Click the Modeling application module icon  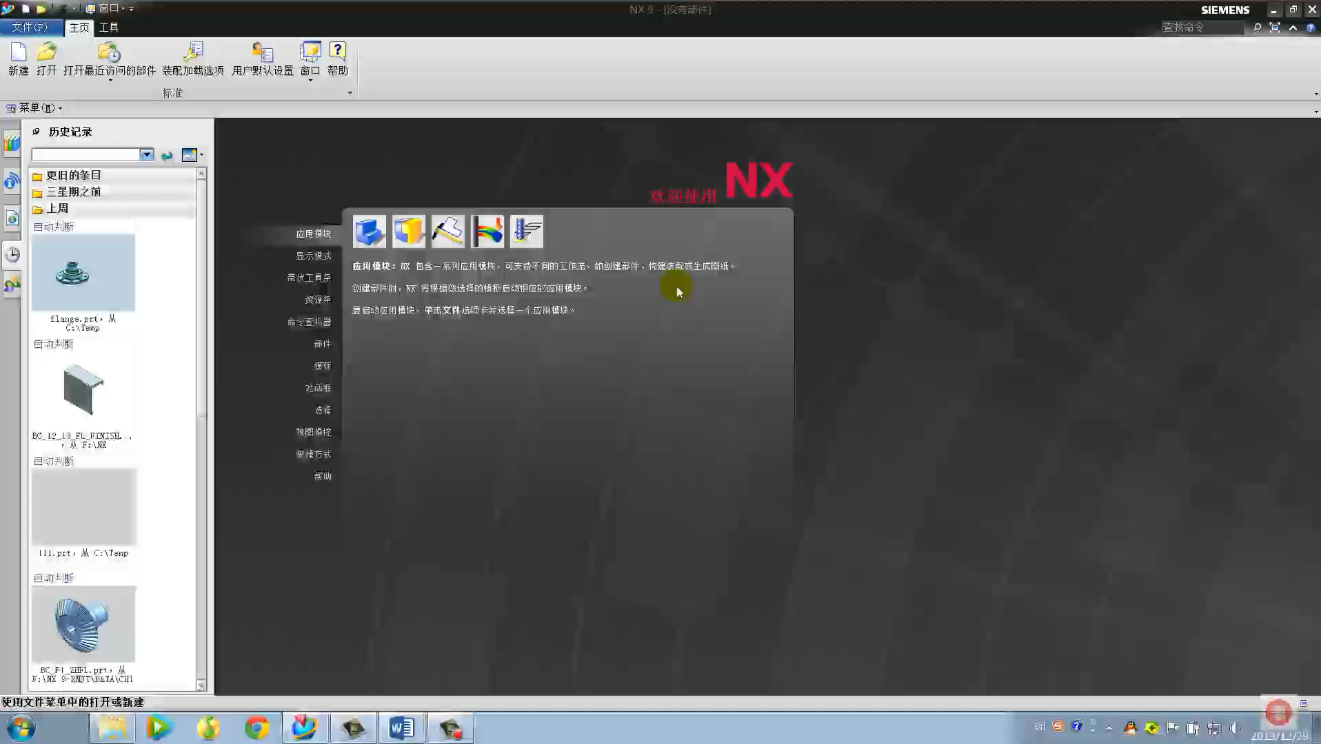coord(370,231)
